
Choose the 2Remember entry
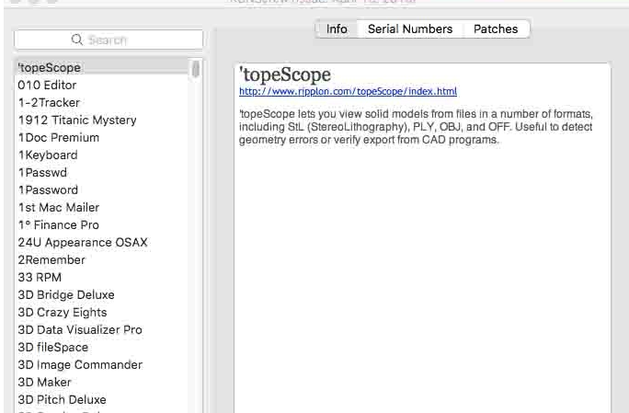coord(102,259)
